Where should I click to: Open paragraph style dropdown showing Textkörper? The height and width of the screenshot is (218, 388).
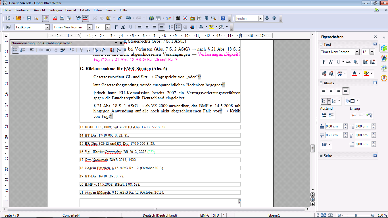(x=47, y=27)
